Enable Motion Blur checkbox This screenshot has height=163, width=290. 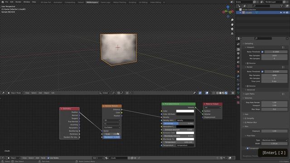pyautogui.click(x=246, y=122)
